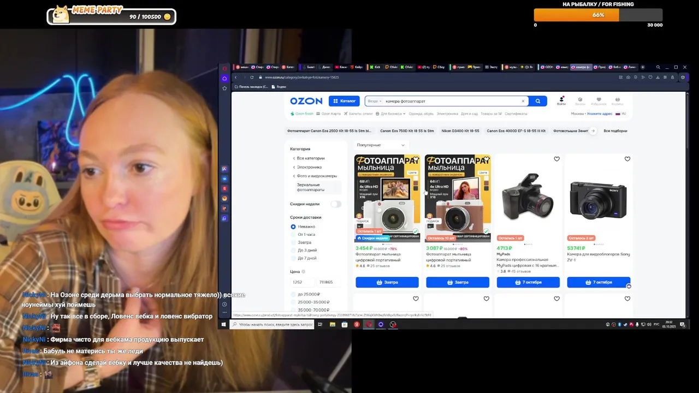Add the 3 454 ₽ camera to cart, Завтра
The height and width of the screenshot is (393, 699).
tap(387, 282)
